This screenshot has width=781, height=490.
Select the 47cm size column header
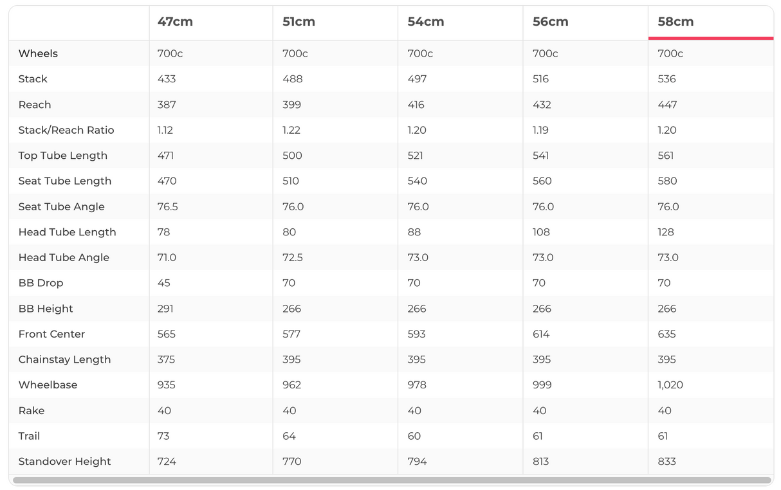point(175,22)
